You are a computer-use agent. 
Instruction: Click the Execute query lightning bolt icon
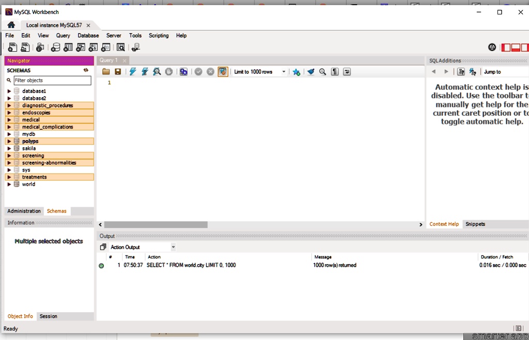point(133,72)
